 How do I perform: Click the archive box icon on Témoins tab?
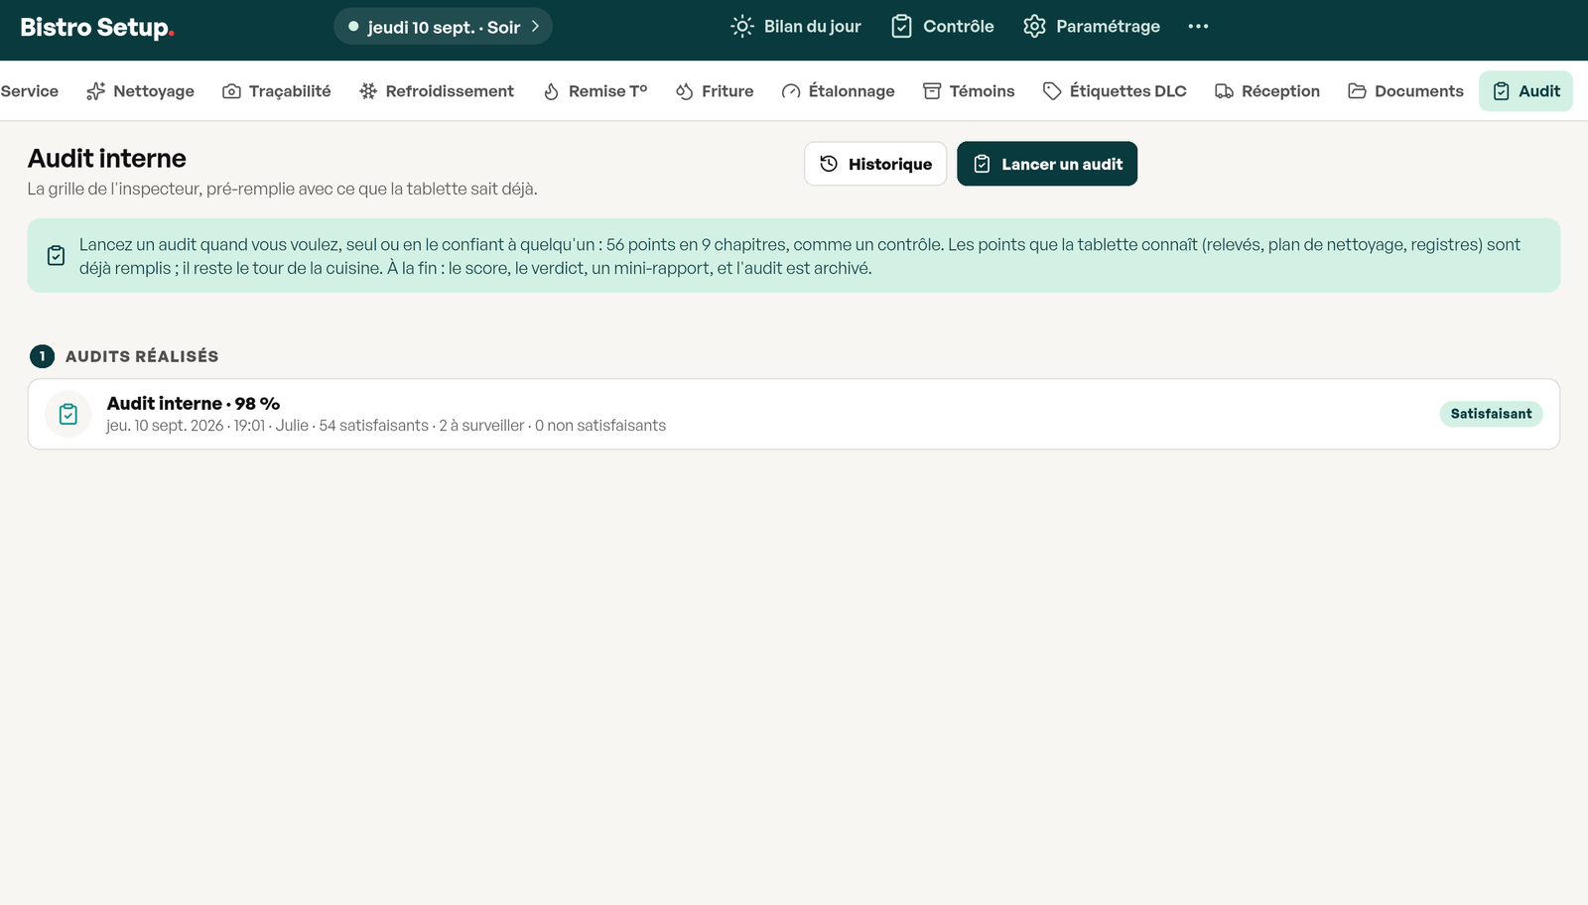[x=932, y=91]
